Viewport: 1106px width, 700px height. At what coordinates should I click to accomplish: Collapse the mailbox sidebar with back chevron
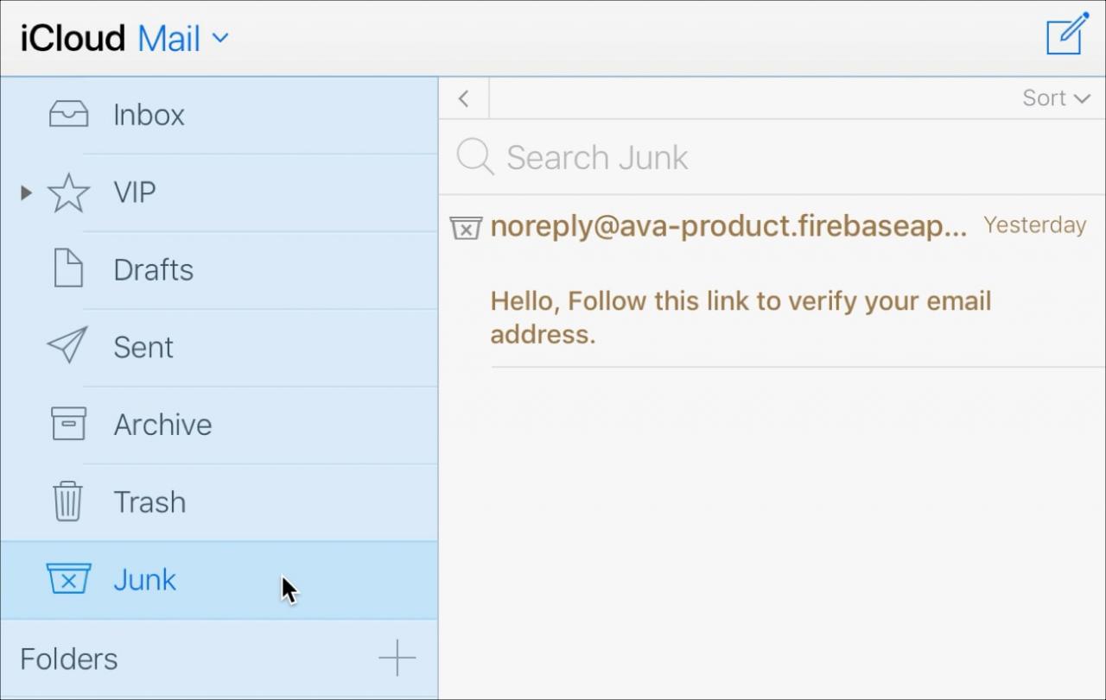pos(464,98)
